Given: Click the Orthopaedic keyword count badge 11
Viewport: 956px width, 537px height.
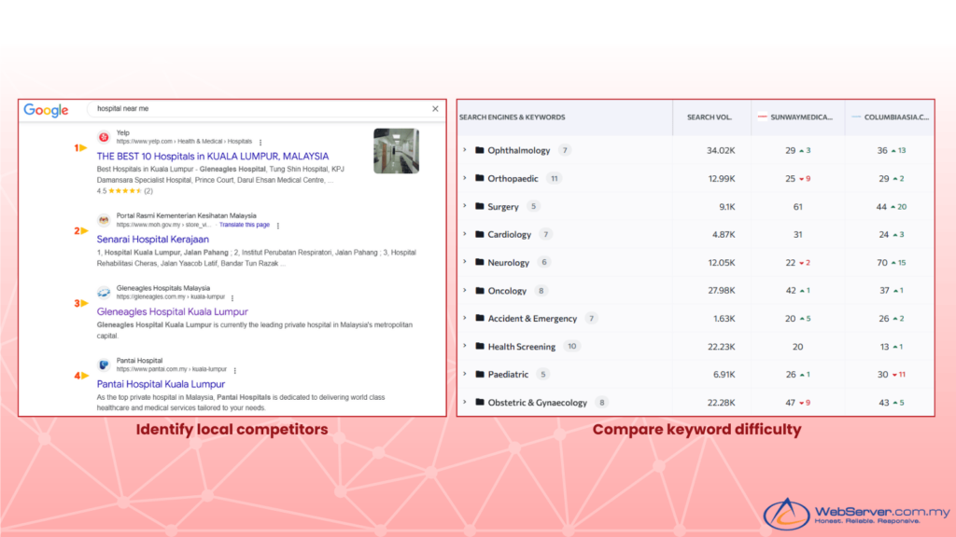Looking at the screenshot, I should point(555,178).
